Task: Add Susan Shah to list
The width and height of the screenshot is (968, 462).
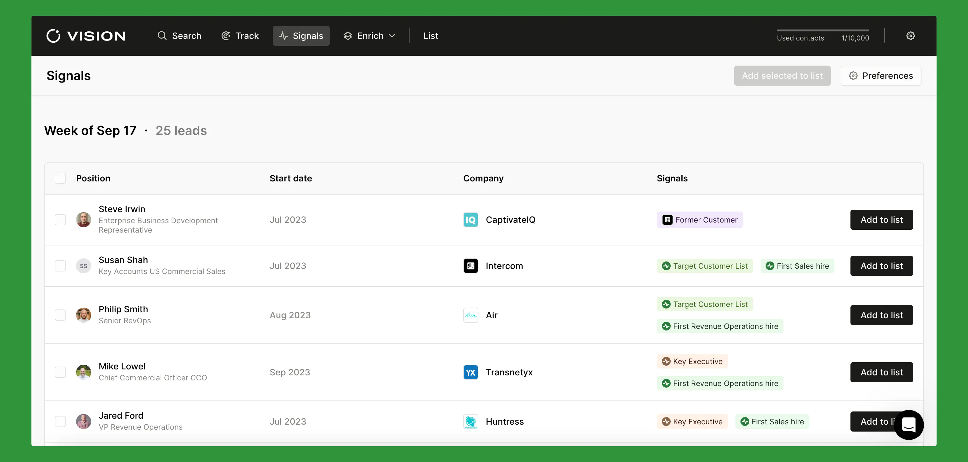Action: click(882, 266)
